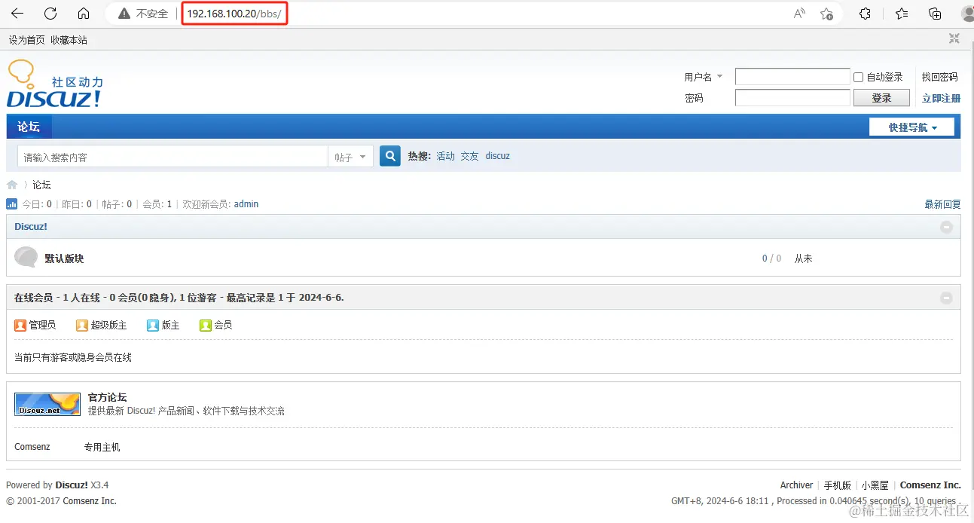This screenshot has height=523, width=974.
Task: Open the 官方论坛 link
Action: pyautogui.click(x=107, y=397)
